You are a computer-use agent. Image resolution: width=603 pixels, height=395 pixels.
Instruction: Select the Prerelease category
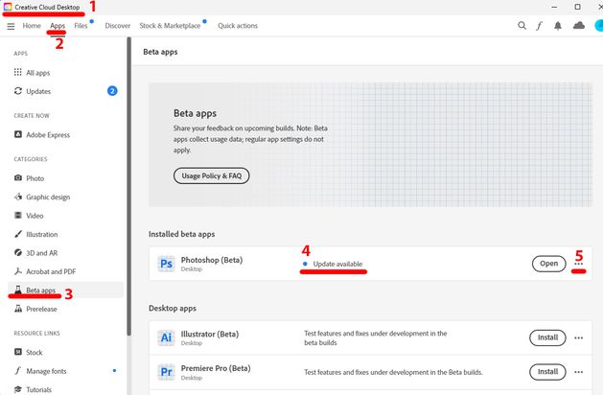pos(41,309)
